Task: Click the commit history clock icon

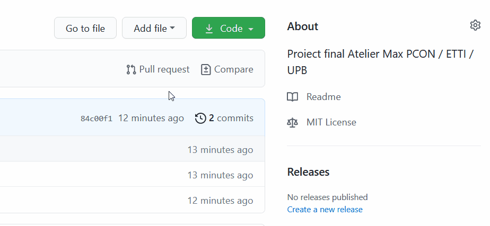Action: pos(200,118)
